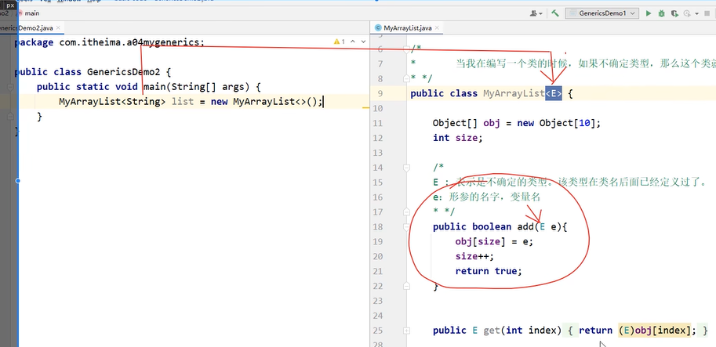
Task: Click the 'list' variable name
Action: click(183, 101)
